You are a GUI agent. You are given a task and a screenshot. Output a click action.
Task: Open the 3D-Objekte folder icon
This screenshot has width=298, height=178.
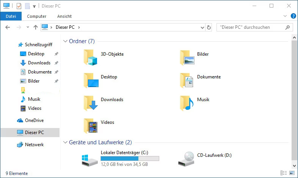pos(91,58)
